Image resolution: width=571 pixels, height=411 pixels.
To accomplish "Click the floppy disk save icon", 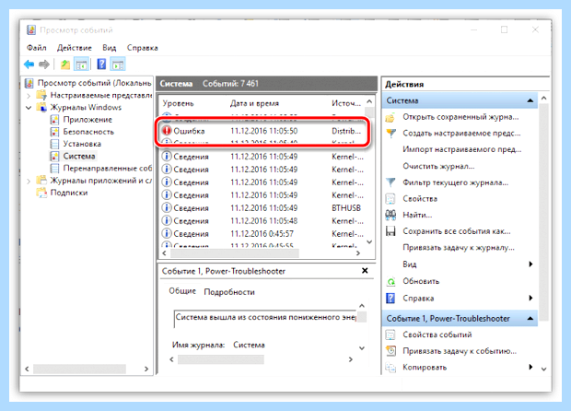I will click(x=390, y=231).
